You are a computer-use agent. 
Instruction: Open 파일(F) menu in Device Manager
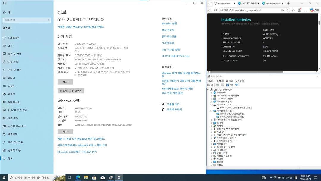211,81
